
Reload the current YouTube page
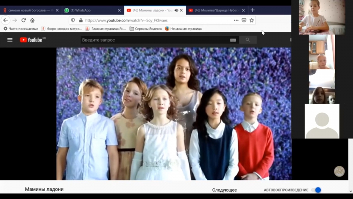(x=24, y=20)
